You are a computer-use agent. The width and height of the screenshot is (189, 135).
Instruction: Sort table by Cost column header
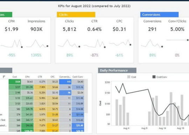pos(15,77)
